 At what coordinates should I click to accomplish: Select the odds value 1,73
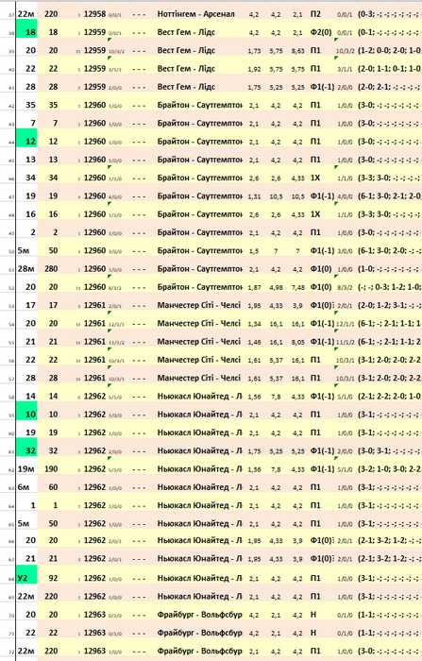(x=254, y=51)
